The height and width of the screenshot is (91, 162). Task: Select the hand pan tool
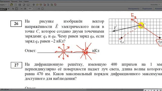pos(16,9)
